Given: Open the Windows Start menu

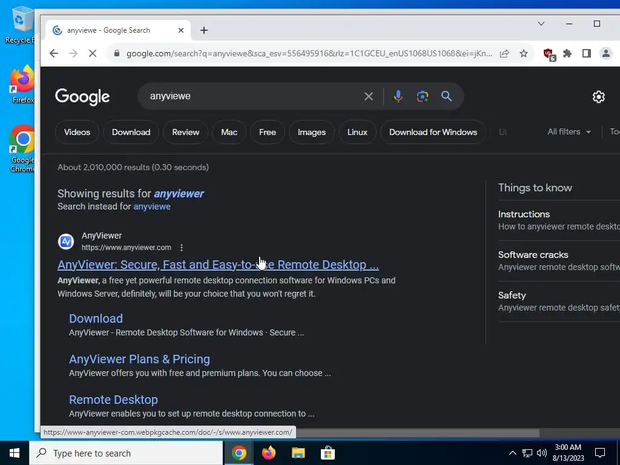Looking at the screenshot, I should pyautogui.click(x=15, y=453).
